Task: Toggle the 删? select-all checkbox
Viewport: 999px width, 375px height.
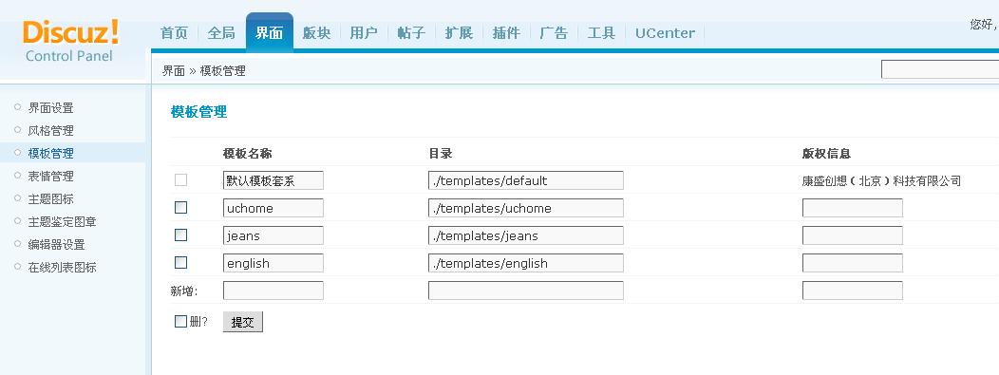Action: [181, 322]
